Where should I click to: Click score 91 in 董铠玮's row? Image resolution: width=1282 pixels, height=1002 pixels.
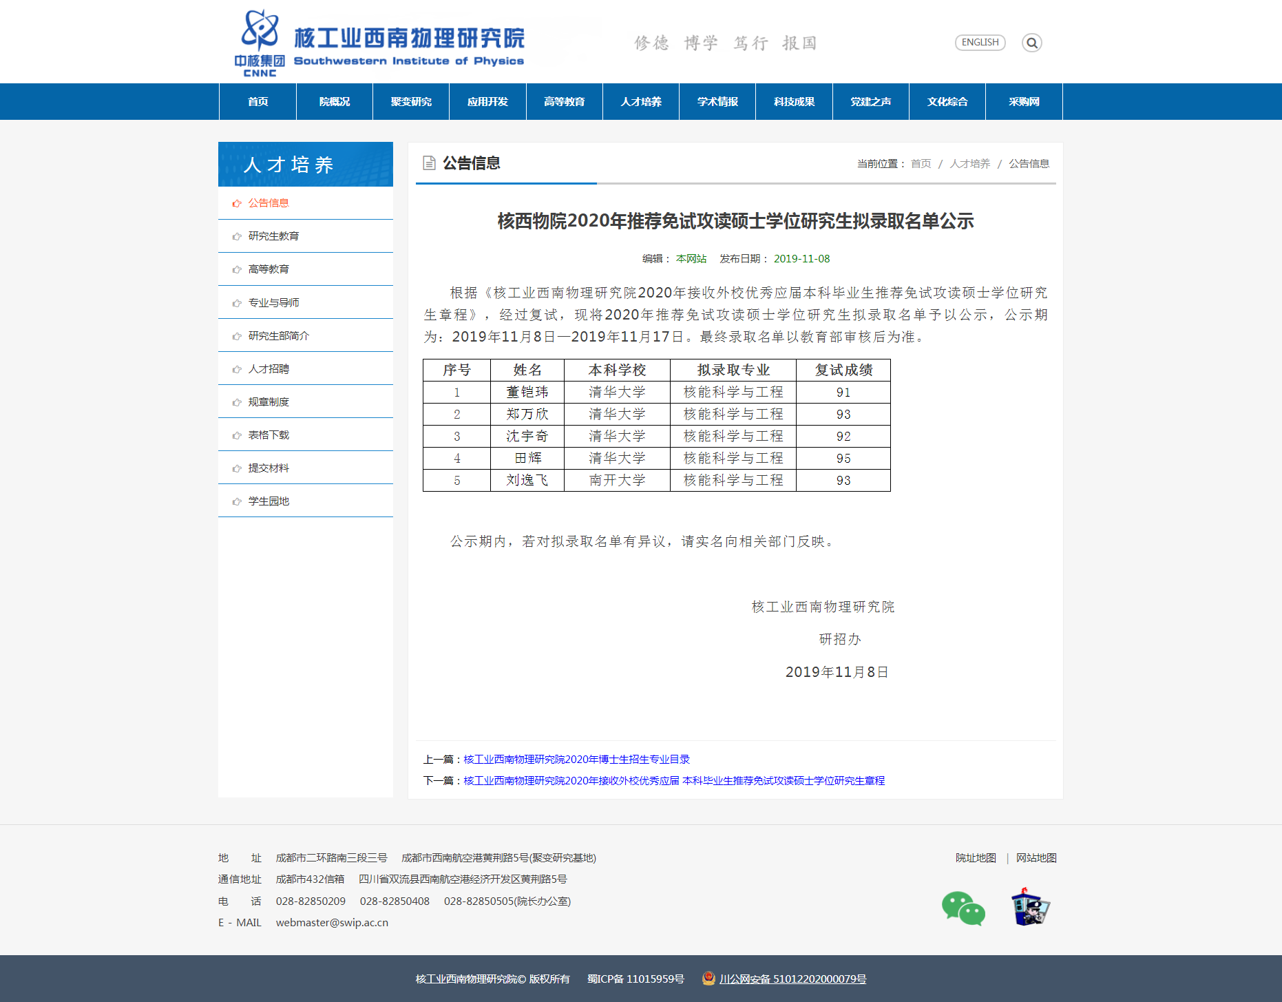coord(843,393)
